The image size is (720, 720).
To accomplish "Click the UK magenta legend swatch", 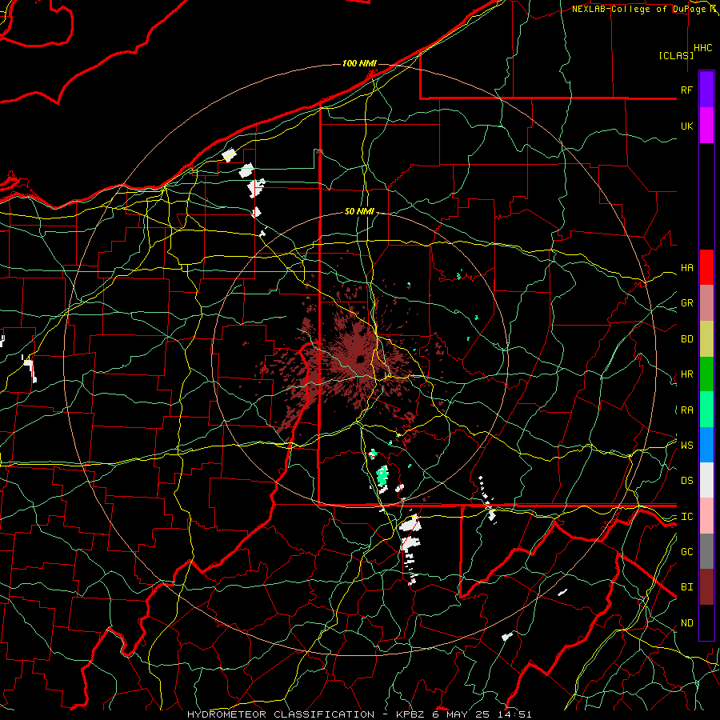I will 706,126.
